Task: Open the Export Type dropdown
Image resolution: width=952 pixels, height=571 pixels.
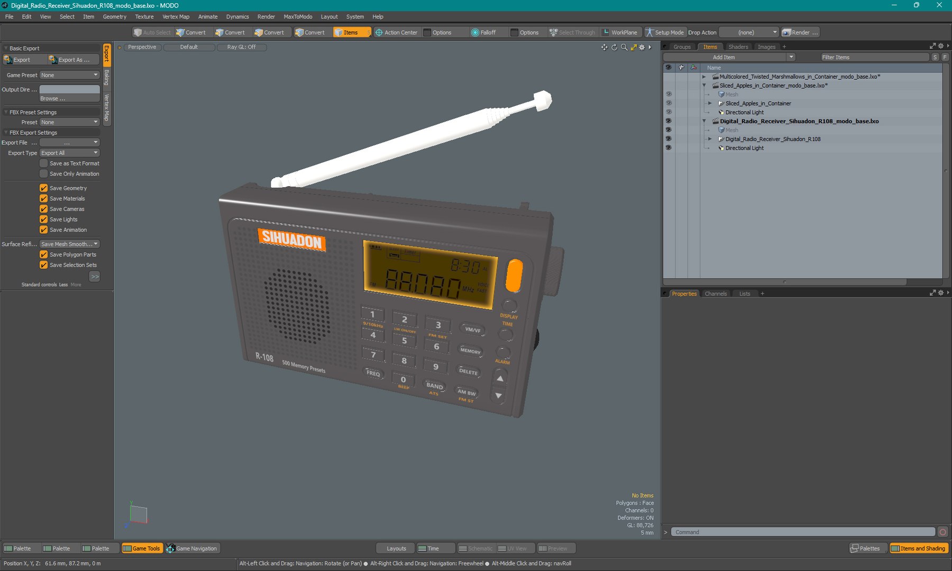Action: pos(70,153)
